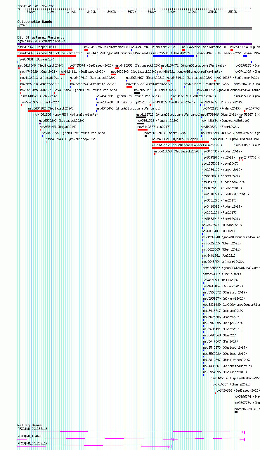Select nsv956145 (Dogan2014) label
The image size is (260, 450).
point(58,127)
